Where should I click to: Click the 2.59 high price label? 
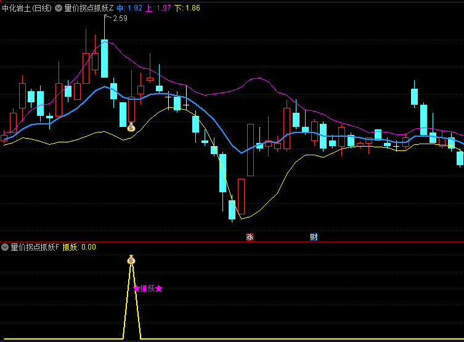(120, 18)
